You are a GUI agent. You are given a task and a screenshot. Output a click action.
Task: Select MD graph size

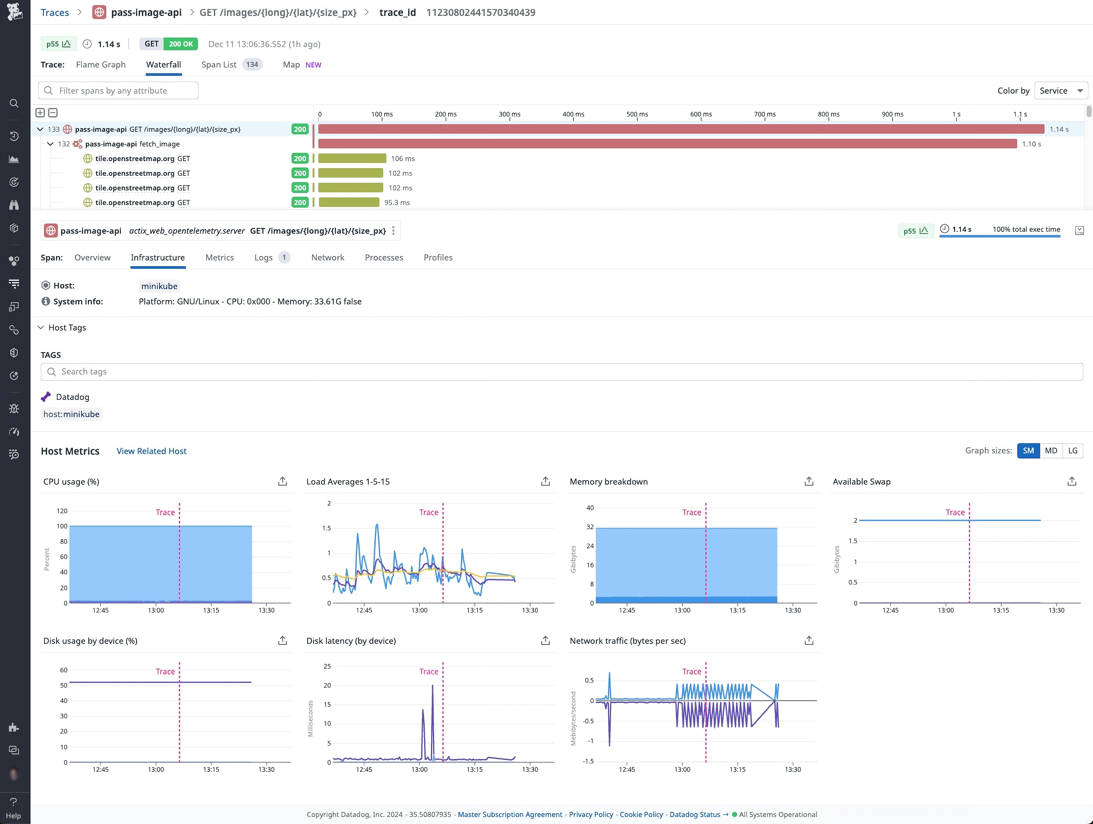[x=1051, y=450]
